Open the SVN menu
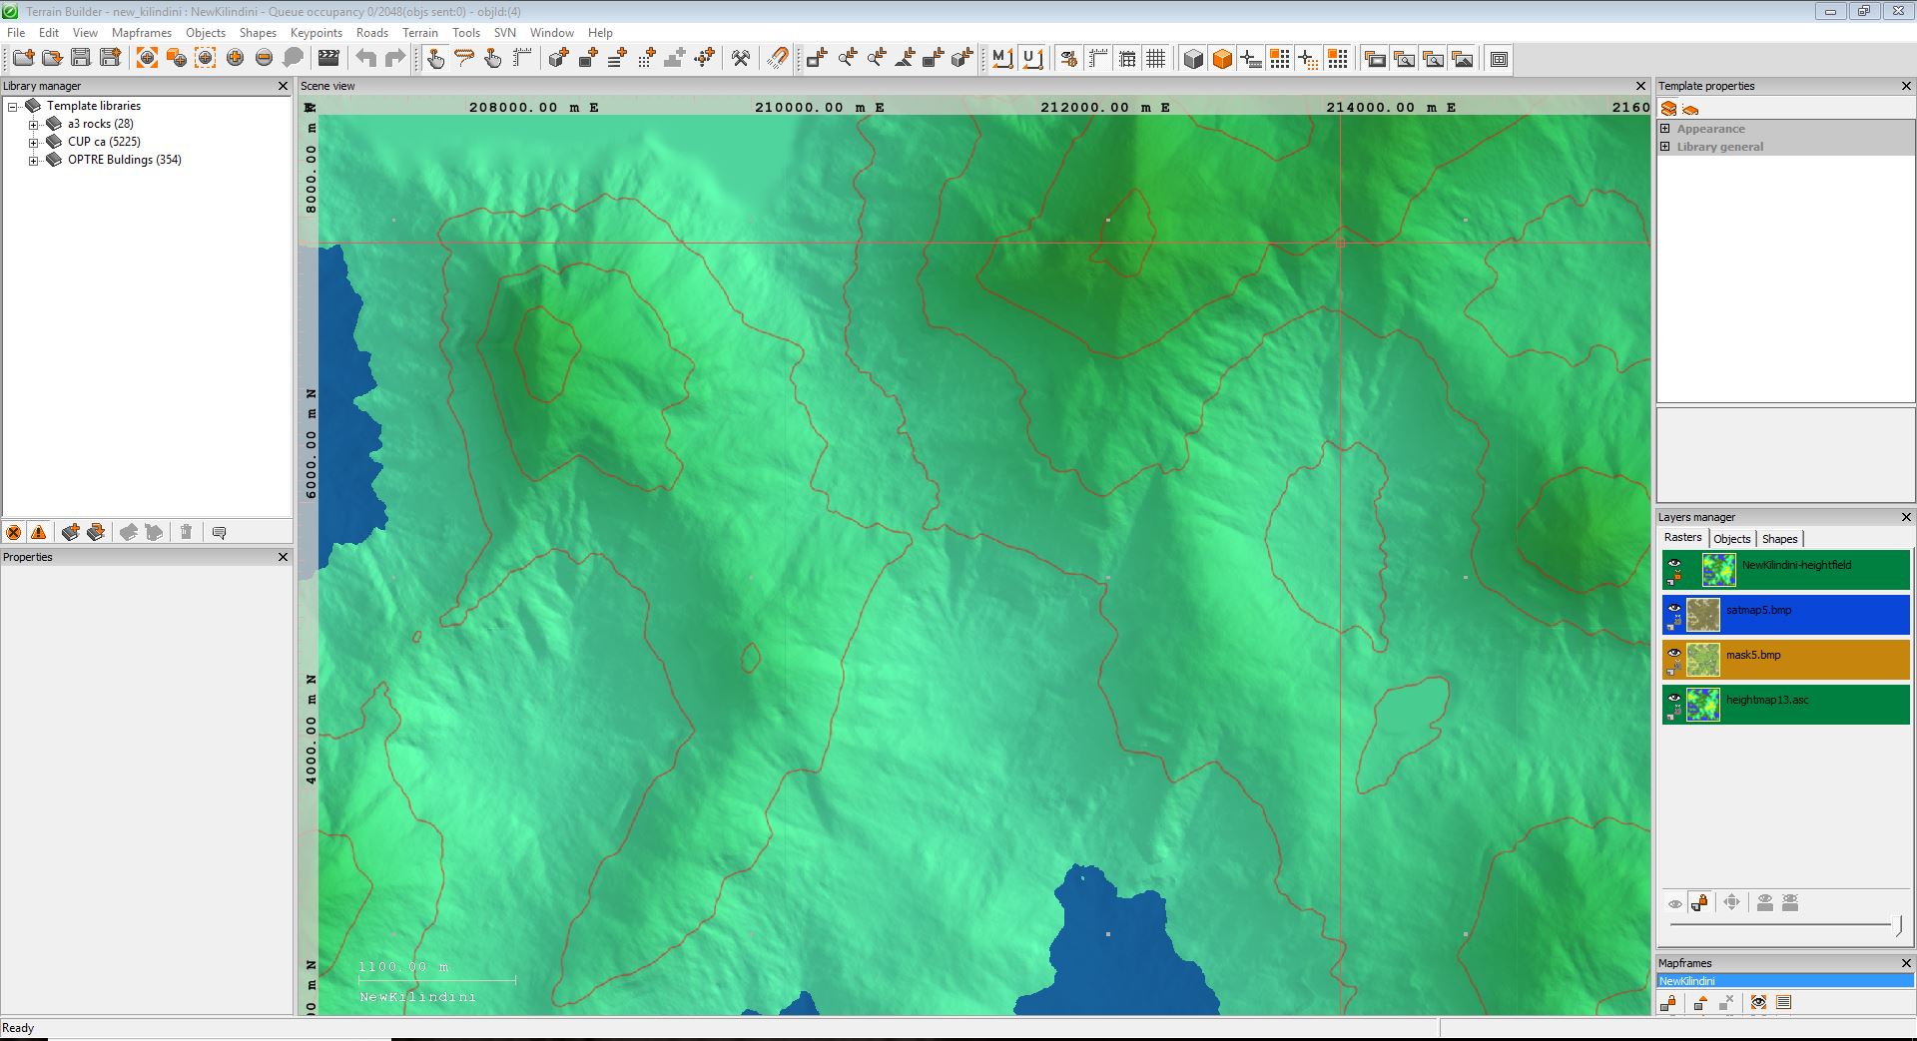The height and width of the screenshot is (1041, 1917). pos(505,33)
